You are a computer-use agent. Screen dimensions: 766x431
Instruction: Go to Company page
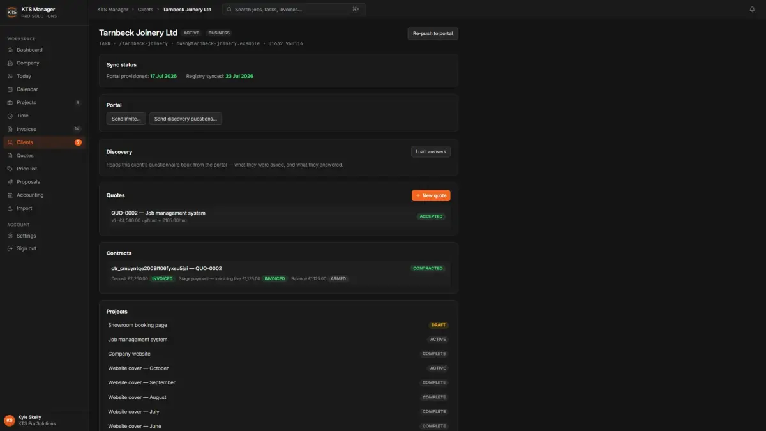coord(44,63)
